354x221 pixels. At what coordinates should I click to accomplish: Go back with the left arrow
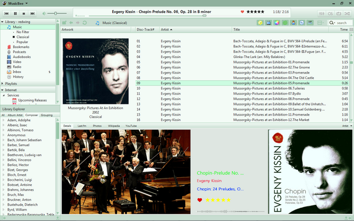pos(71,23)
